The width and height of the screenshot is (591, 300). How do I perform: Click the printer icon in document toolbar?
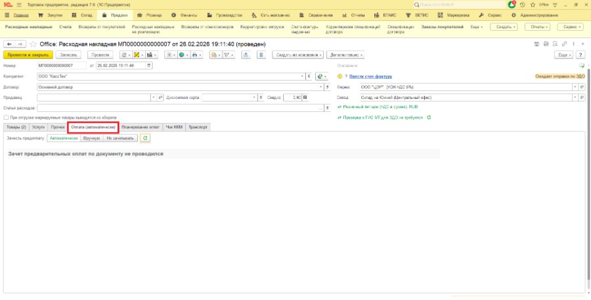tap(194, 55)
